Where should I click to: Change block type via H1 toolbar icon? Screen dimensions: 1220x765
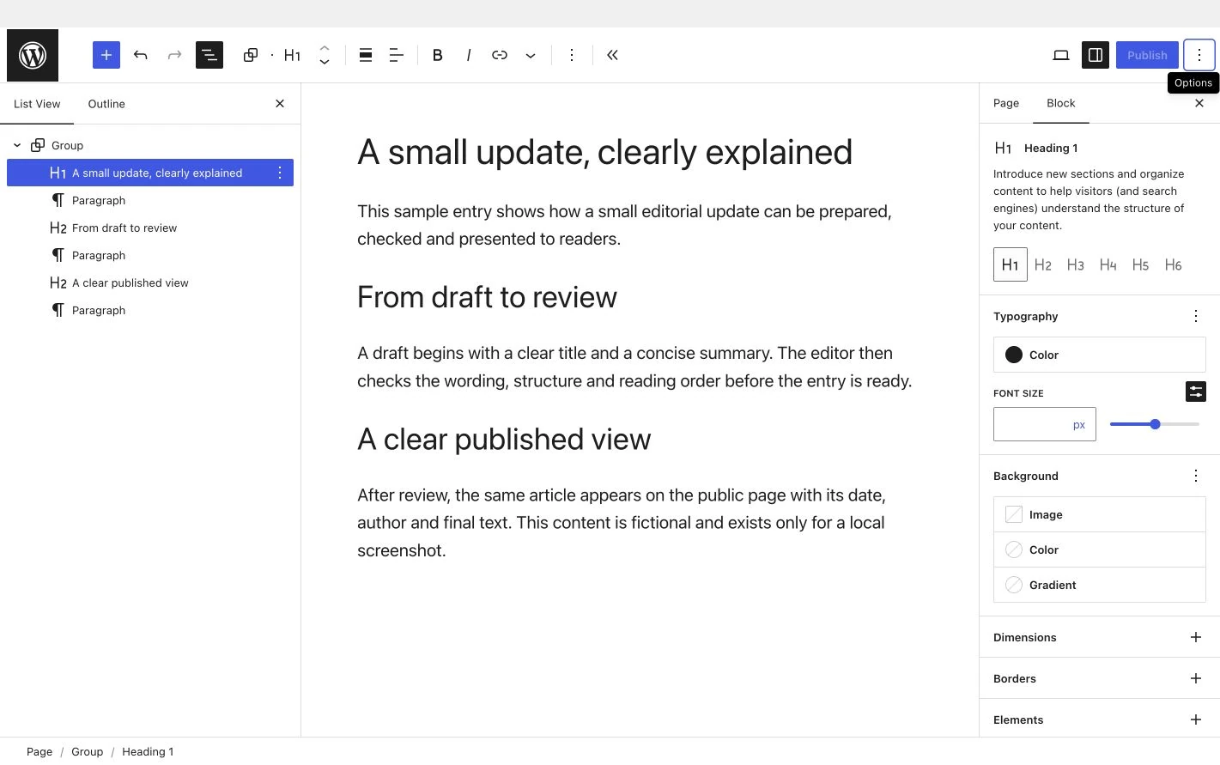(292, 55)
